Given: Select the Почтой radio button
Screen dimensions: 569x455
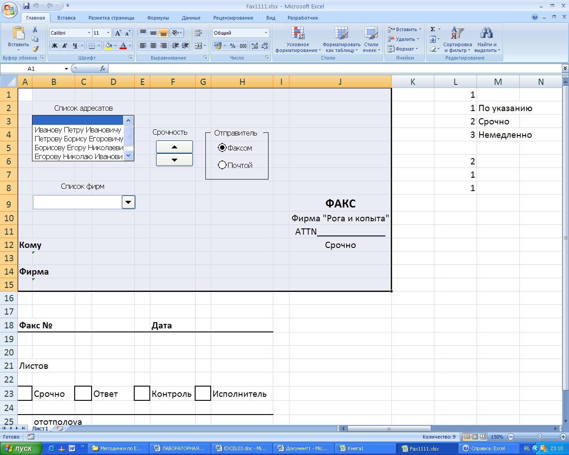Looking at the screenshot, I should tap(222, 165).
